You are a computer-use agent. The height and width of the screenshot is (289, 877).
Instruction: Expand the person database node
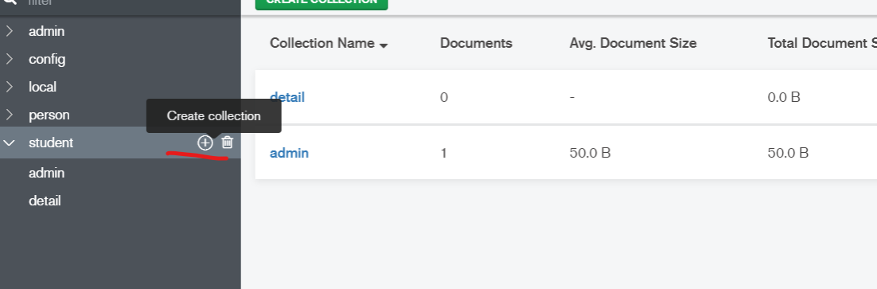[9, 115]
